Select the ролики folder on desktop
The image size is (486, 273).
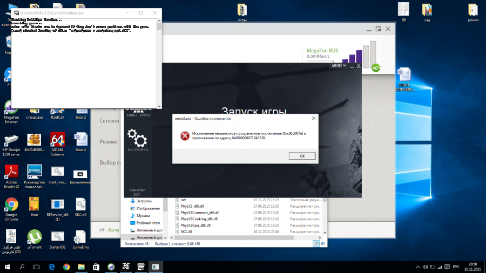tap(473, 12)
